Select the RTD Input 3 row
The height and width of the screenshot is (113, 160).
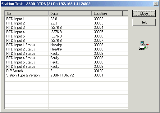tap(66, 28)
